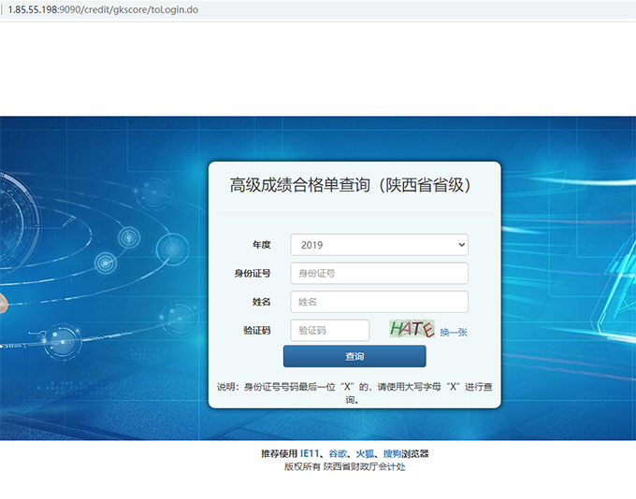636x499 pixels.
Task: Click the 推荐使用 text in footer
Action: click(279, 453)
